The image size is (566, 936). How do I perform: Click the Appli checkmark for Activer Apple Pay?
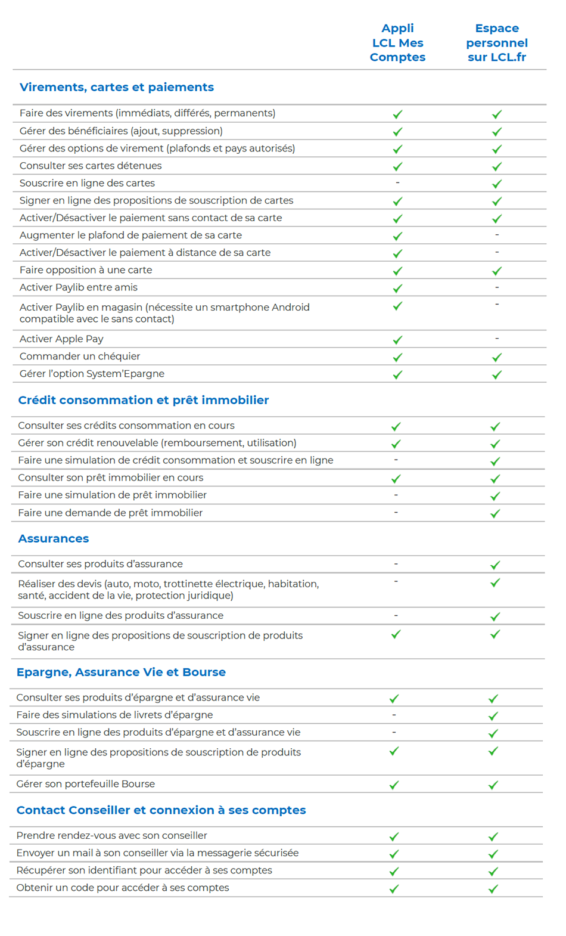397,340
